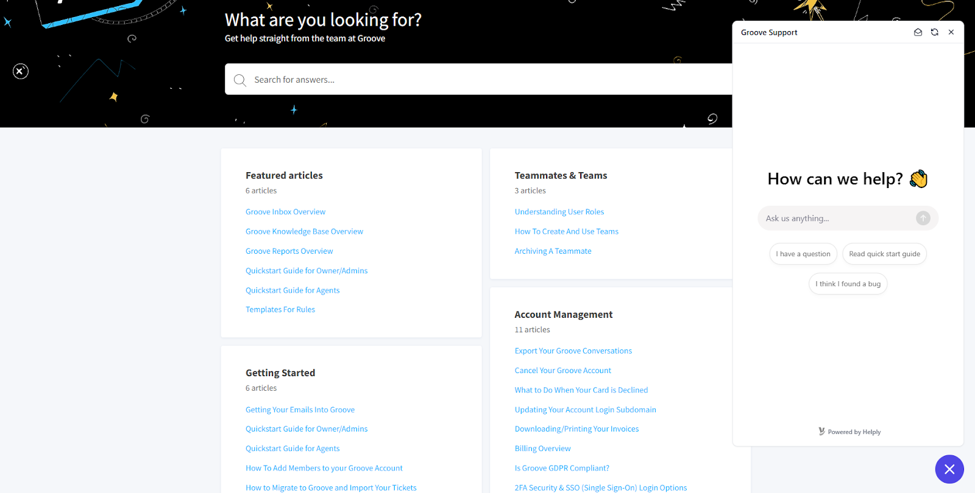
Task: Click the inbox icon in Groove Support header
Action: 918,32
